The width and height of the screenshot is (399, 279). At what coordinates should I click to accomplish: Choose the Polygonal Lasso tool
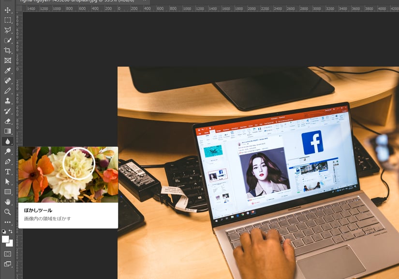pos(8,30)
